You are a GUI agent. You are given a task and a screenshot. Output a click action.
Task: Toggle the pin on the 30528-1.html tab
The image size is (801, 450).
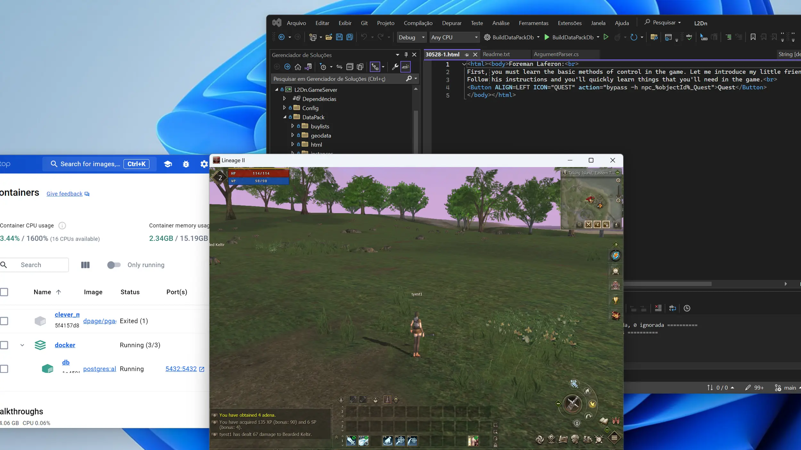click(467, 55)
